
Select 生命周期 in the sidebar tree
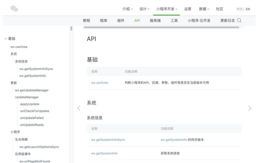[x=21, y=139]
